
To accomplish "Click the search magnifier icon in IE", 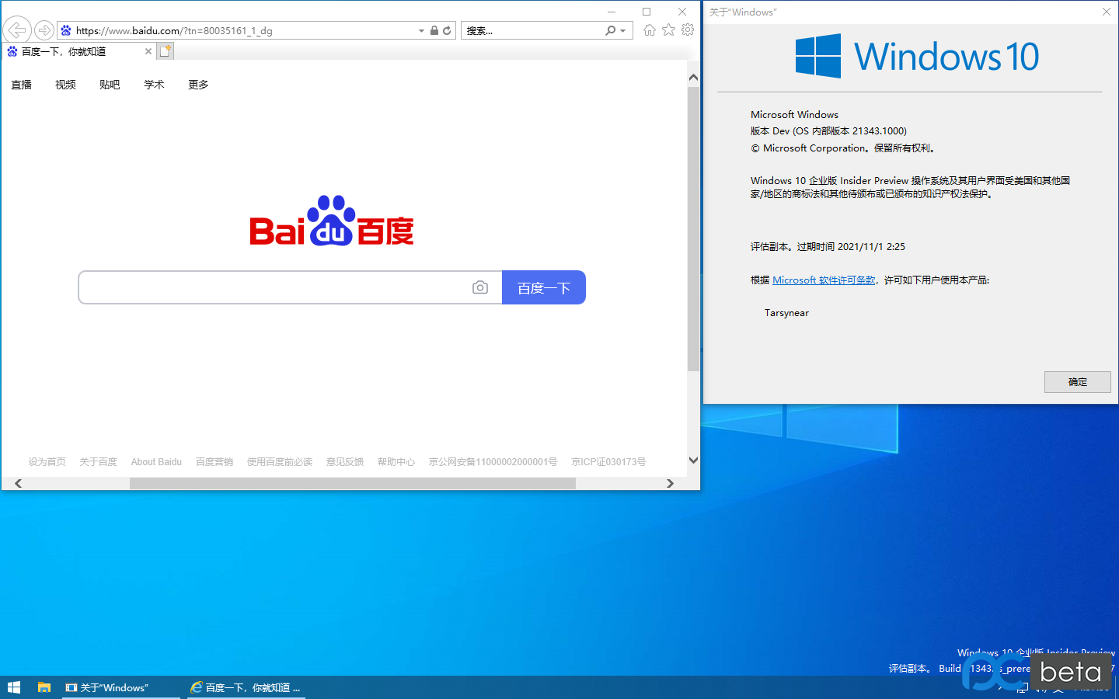I will coord(611,30).
